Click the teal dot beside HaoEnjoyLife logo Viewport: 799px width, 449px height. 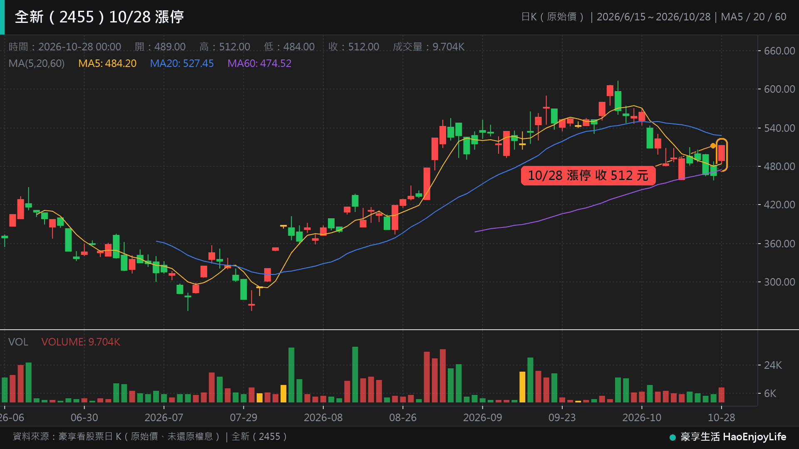click(x=672, y=437)
